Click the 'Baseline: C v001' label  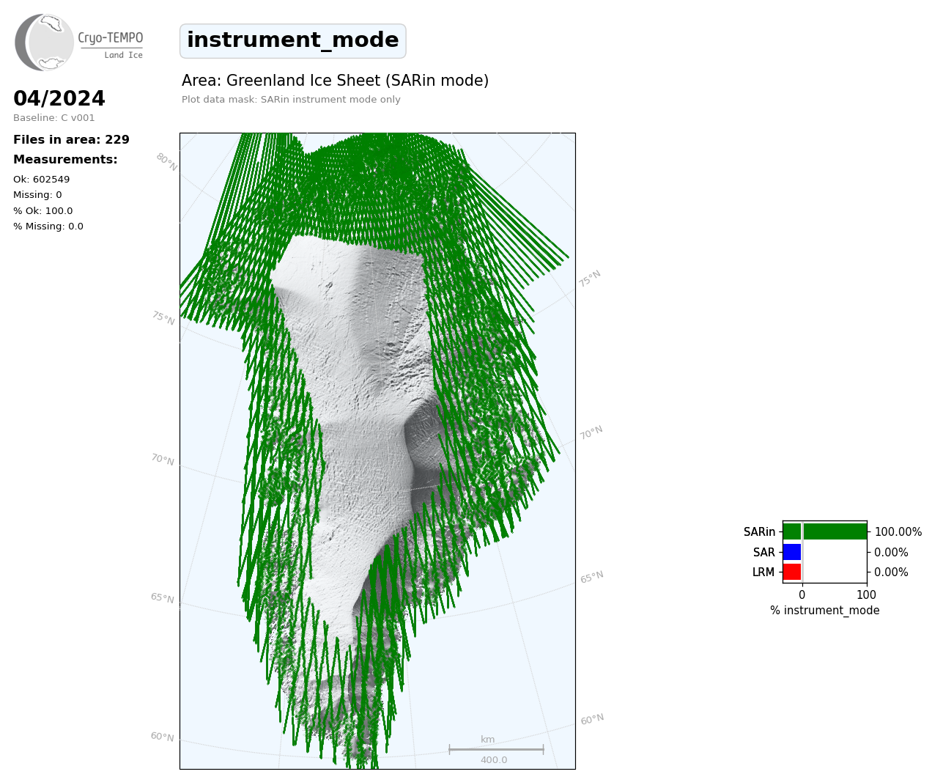click(54, 118)
